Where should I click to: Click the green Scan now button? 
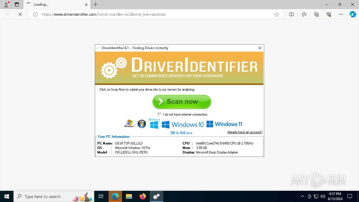click(x=182, y=102)
